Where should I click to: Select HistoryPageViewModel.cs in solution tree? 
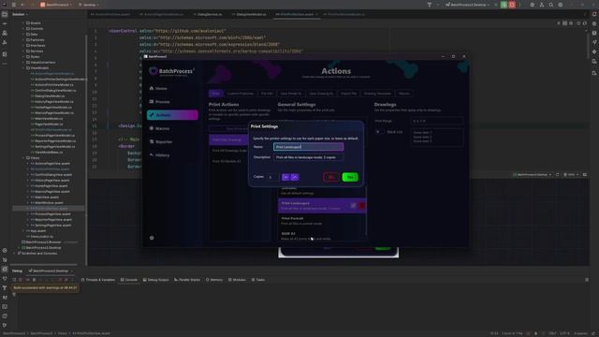(x=54, y=102)
